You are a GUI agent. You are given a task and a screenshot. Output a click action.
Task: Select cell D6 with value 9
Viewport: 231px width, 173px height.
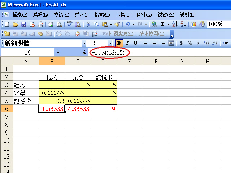tap(104, 108)
